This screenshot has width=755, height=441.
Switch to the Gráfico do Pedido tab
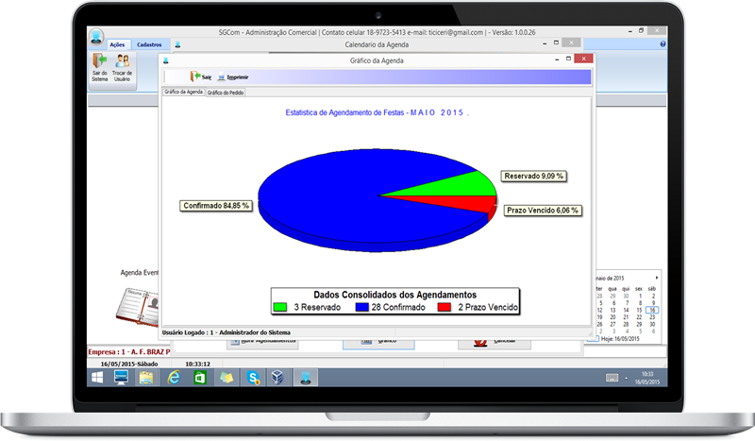pos(226,93)
